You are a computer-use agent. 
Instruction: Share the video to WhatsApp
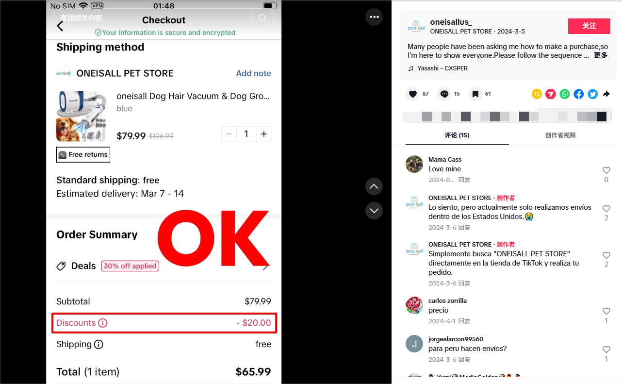point(565,94)
